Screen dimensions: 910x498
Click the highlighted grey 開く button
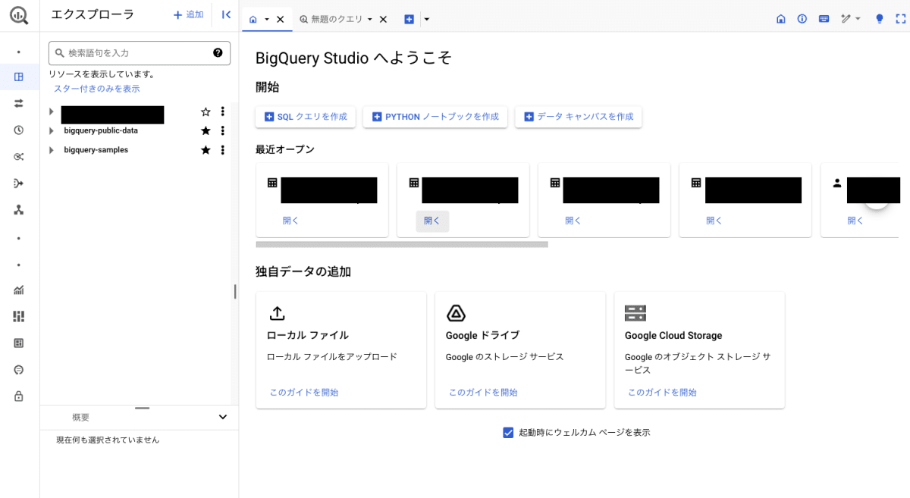tap(432, 221)
